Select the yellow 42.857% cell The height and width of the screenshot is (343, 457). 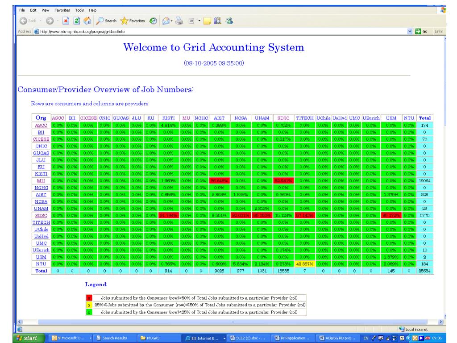pos(304,264)
